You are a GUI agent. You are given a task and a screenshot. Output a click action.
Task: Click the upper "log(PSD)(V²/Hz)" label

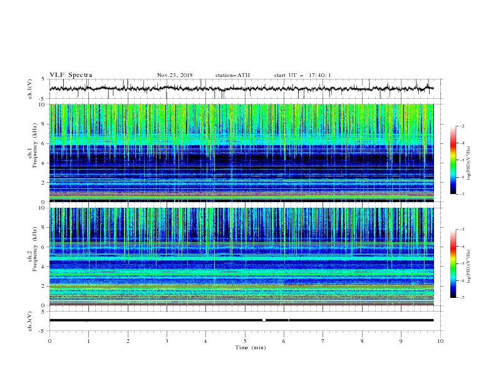pos(468,163)
